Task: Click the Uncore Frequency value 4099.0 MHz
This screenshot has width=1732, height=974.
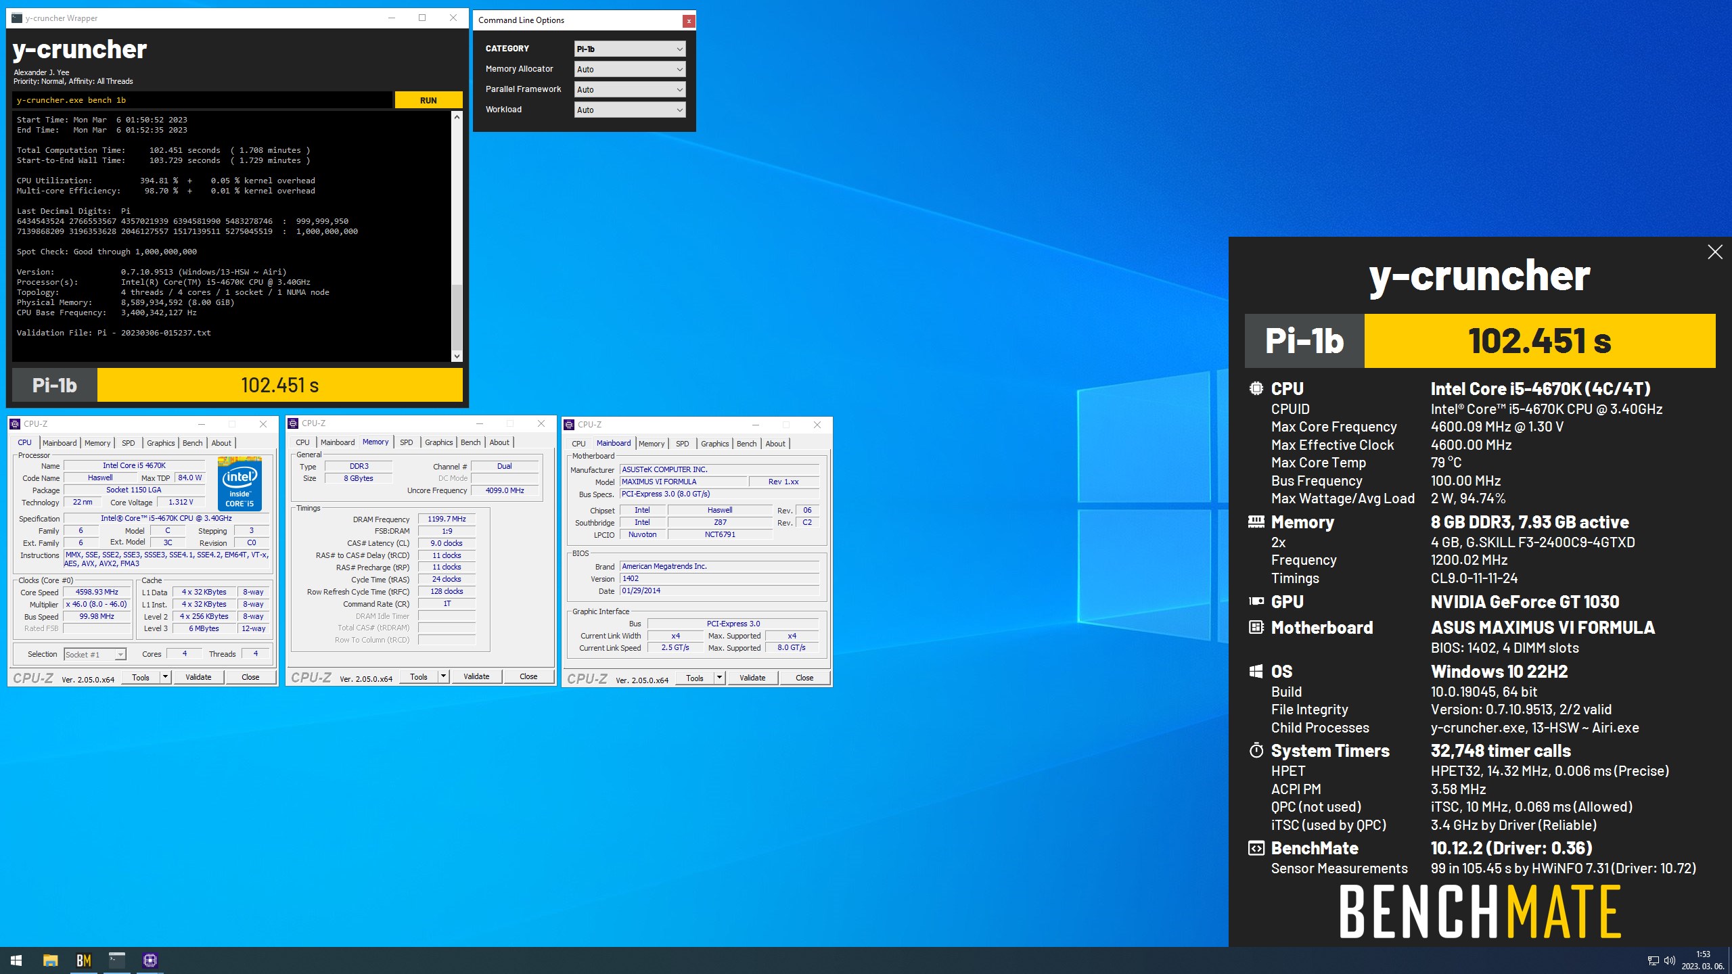Action: click(505, 490)
